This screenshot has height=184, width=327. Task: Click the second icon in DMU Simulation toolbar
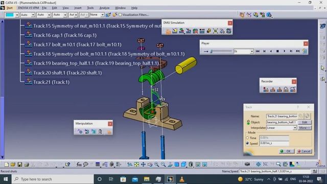click(175, 31)
